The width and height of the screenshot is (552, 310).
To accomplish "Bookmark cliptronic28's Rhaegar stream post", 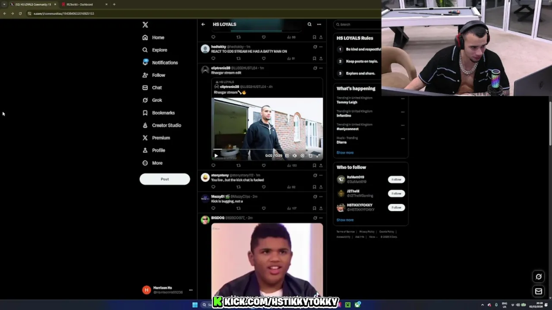I will pyautogui.click(x=314, y=165).
